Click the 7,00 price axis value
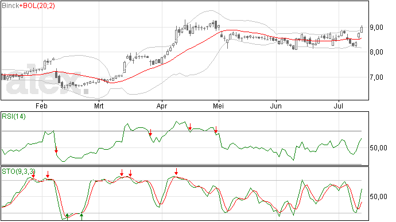The image size is (396, 222). [x=376, y=77]
